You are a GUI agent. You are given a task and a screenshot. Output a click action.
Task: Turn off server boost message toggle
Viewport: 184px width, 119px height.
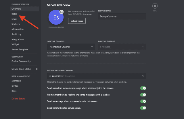click(143, 101)
